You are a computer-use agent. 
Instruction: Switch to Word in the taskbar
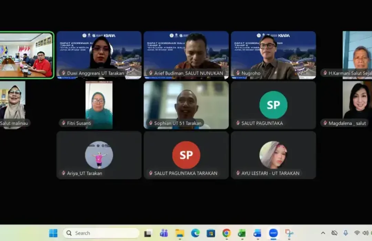point(257,233)
